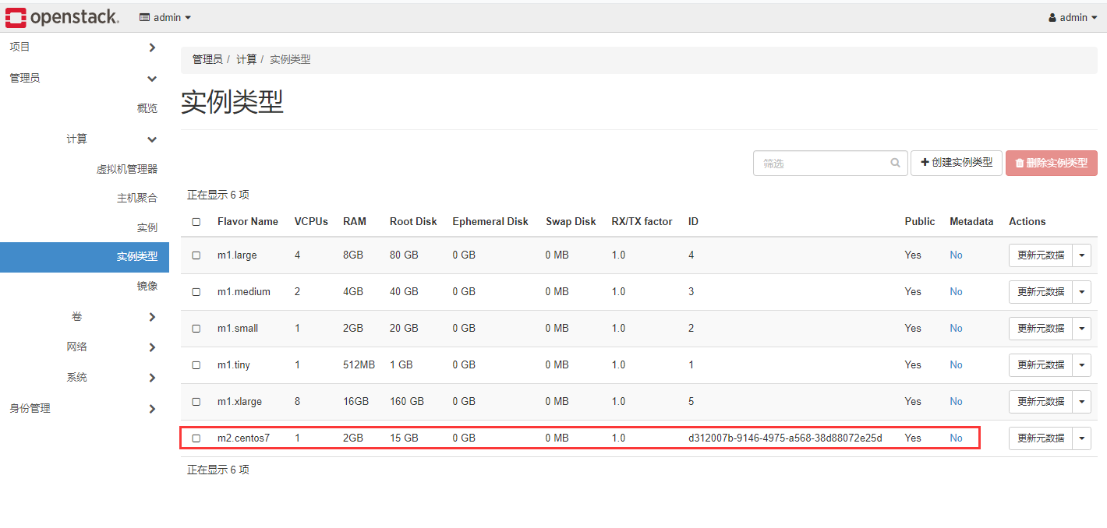
Task: Collapse the 管理员 sidebar section
Action: point(84,78)
